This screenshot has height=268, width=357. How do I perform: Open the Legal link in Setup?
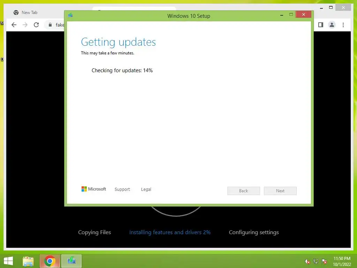tap(146, 189)
